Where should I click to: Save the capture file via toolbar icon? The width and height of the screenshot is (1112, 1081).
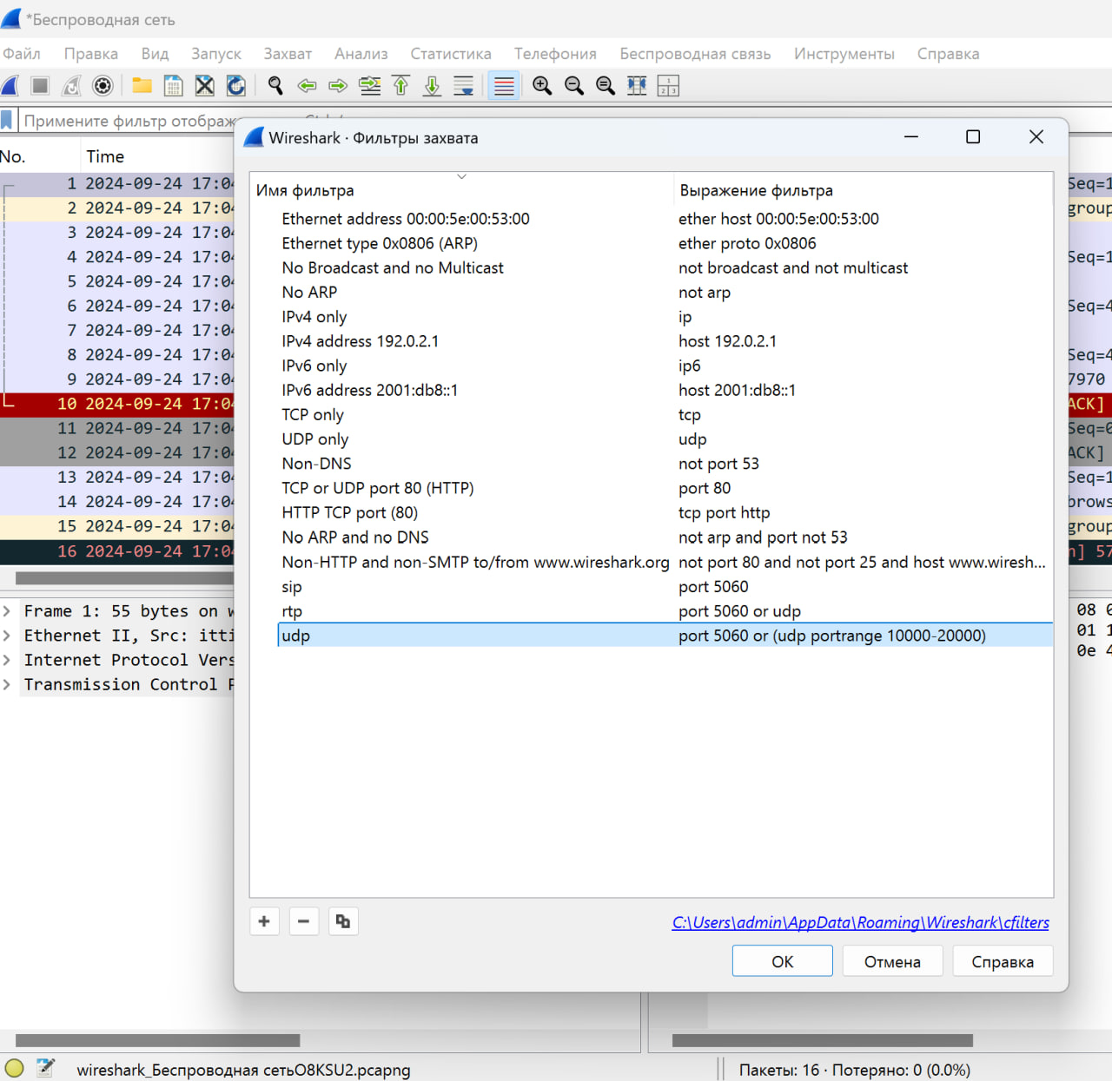coord(173,85)
